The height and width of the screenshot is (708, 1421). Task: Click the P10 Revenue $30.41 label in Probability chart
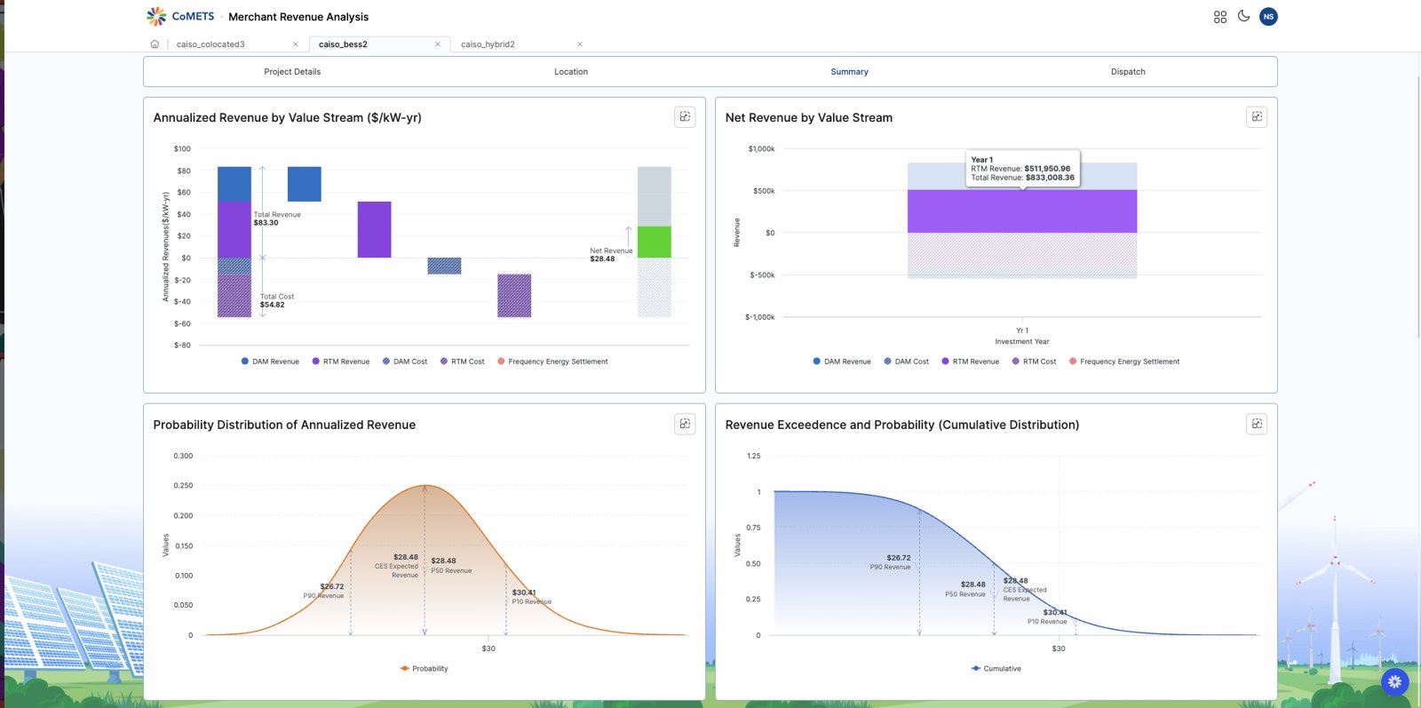pyautogui.click(x=531, y=597)
